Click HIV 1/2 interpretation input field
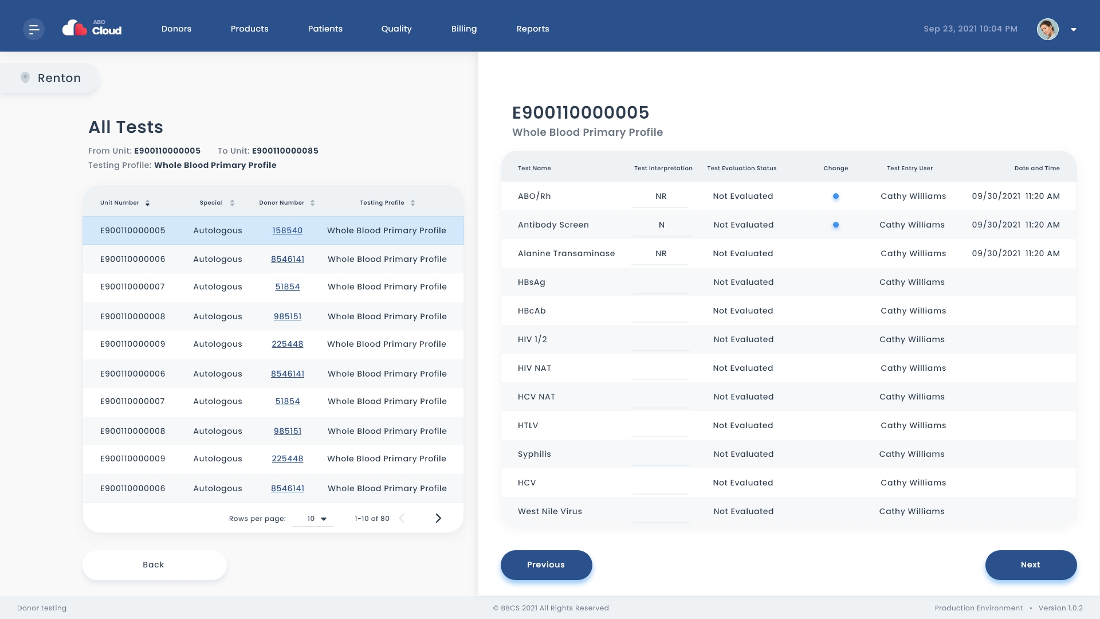1100x619 pixels. click(x=661, y=340)
